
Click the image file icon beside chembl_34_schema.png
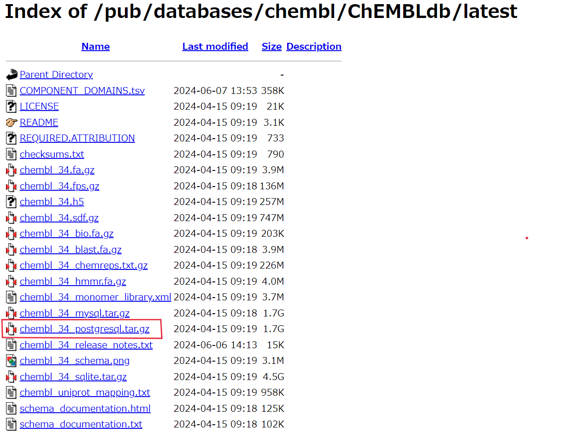[x=11, y=360]
